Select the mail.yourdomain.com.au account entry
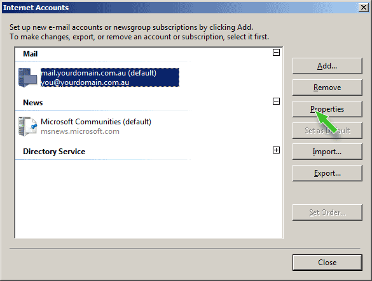This screenshot has width=372, height=281. tap(110, 77)
